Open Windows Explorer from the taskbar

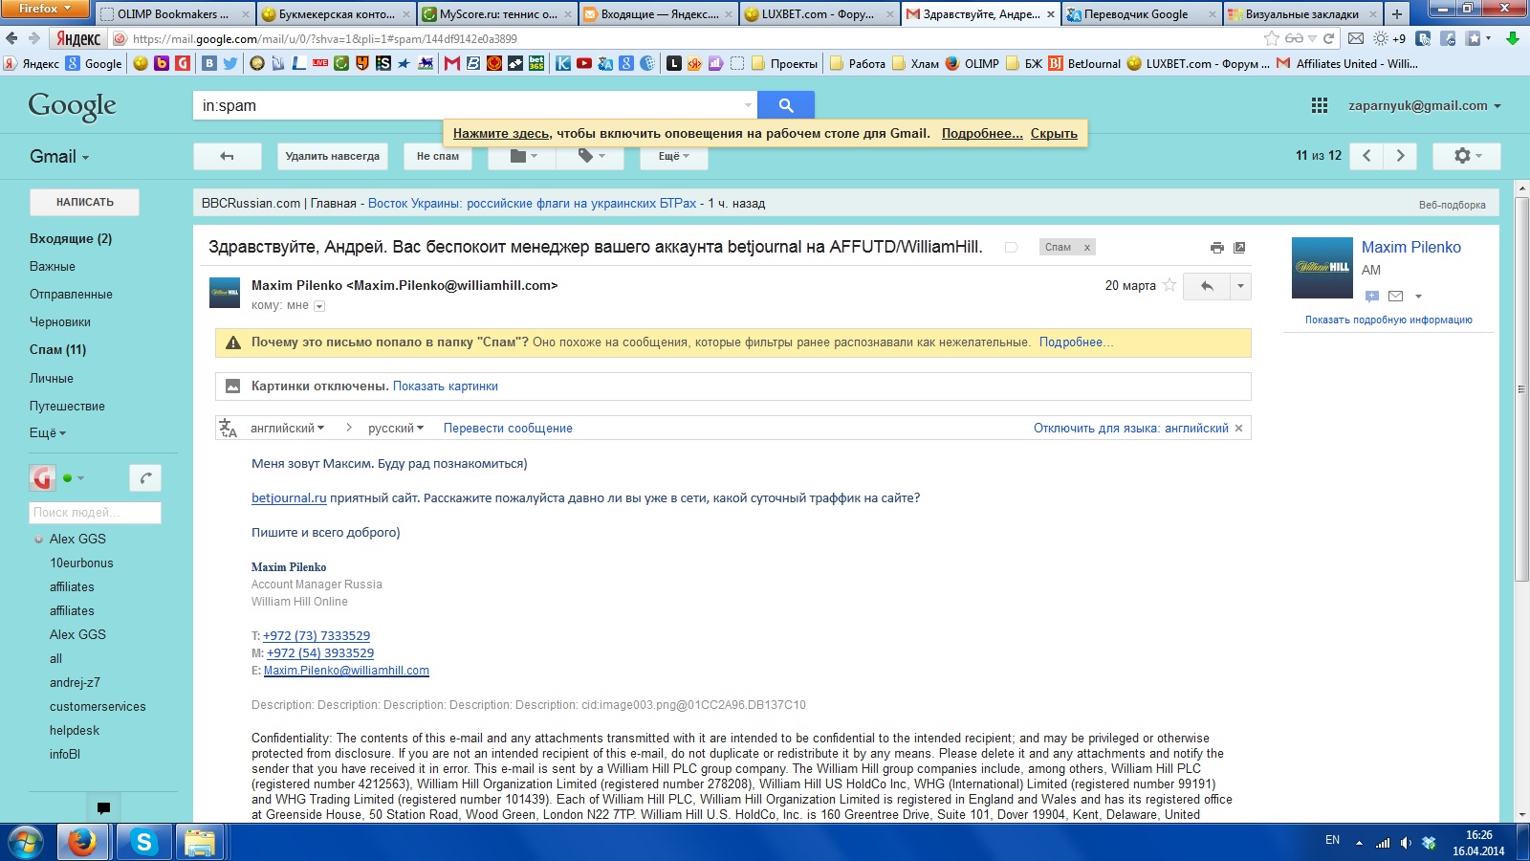pos(200,843)
